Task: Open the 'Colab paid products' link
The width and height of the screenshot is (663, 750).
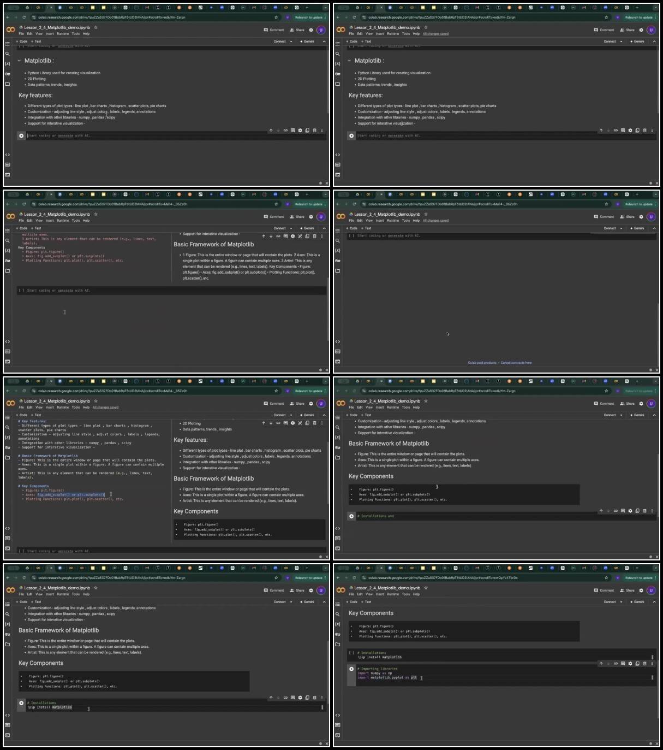Action: coord(482,363)
